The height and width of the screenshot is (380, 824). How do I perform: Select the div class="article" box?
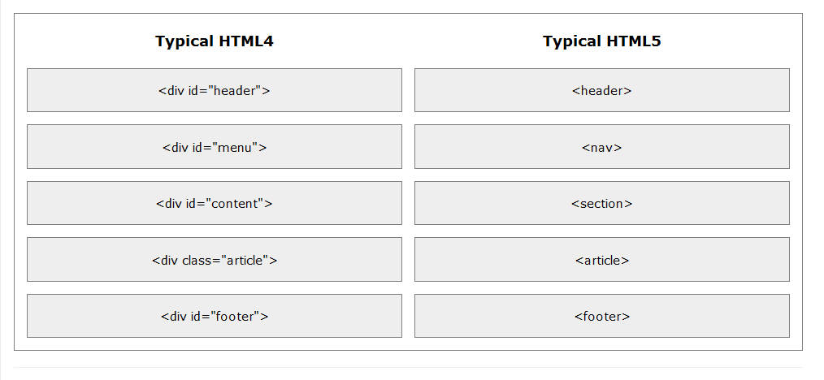pyautogui.click(x=215, y=259)
